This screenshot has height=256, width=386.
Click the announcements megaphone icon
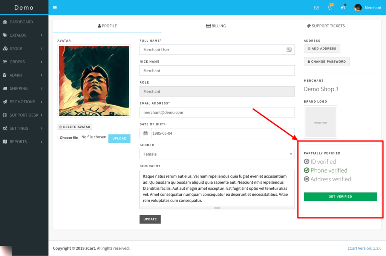click(343, 8)
